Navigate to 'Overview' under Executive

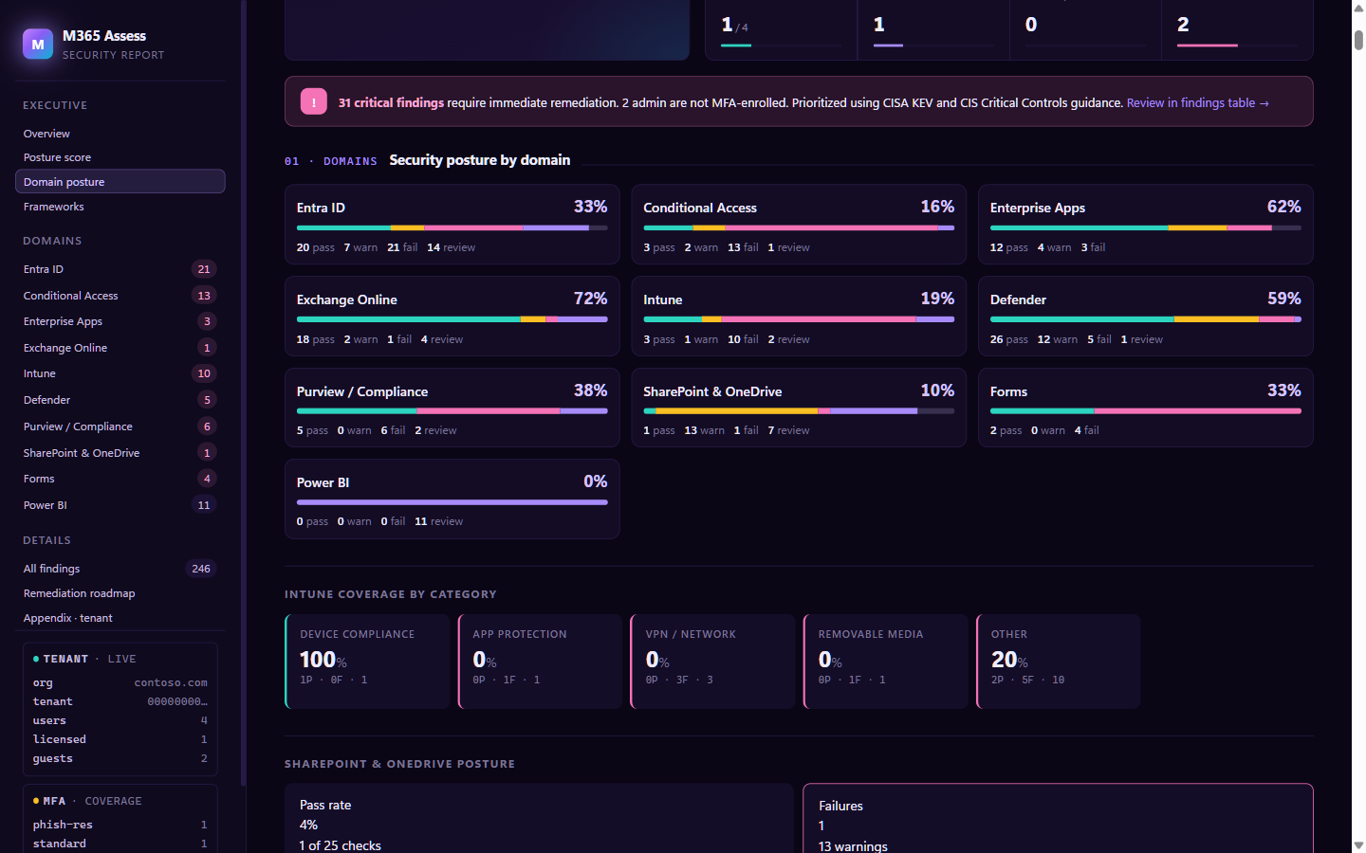pyautogui.click(x=46, y=133)
